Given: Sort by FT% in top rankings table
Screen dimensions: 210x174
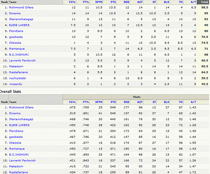Looking at the screenshot, I should pos(86,2).
